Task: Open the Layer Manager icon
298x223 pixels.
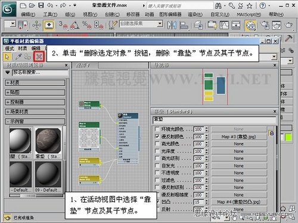Action: point(198,25)
